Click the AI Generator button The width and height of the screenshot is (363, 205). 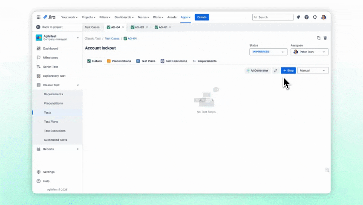click(x=257, y=70)
